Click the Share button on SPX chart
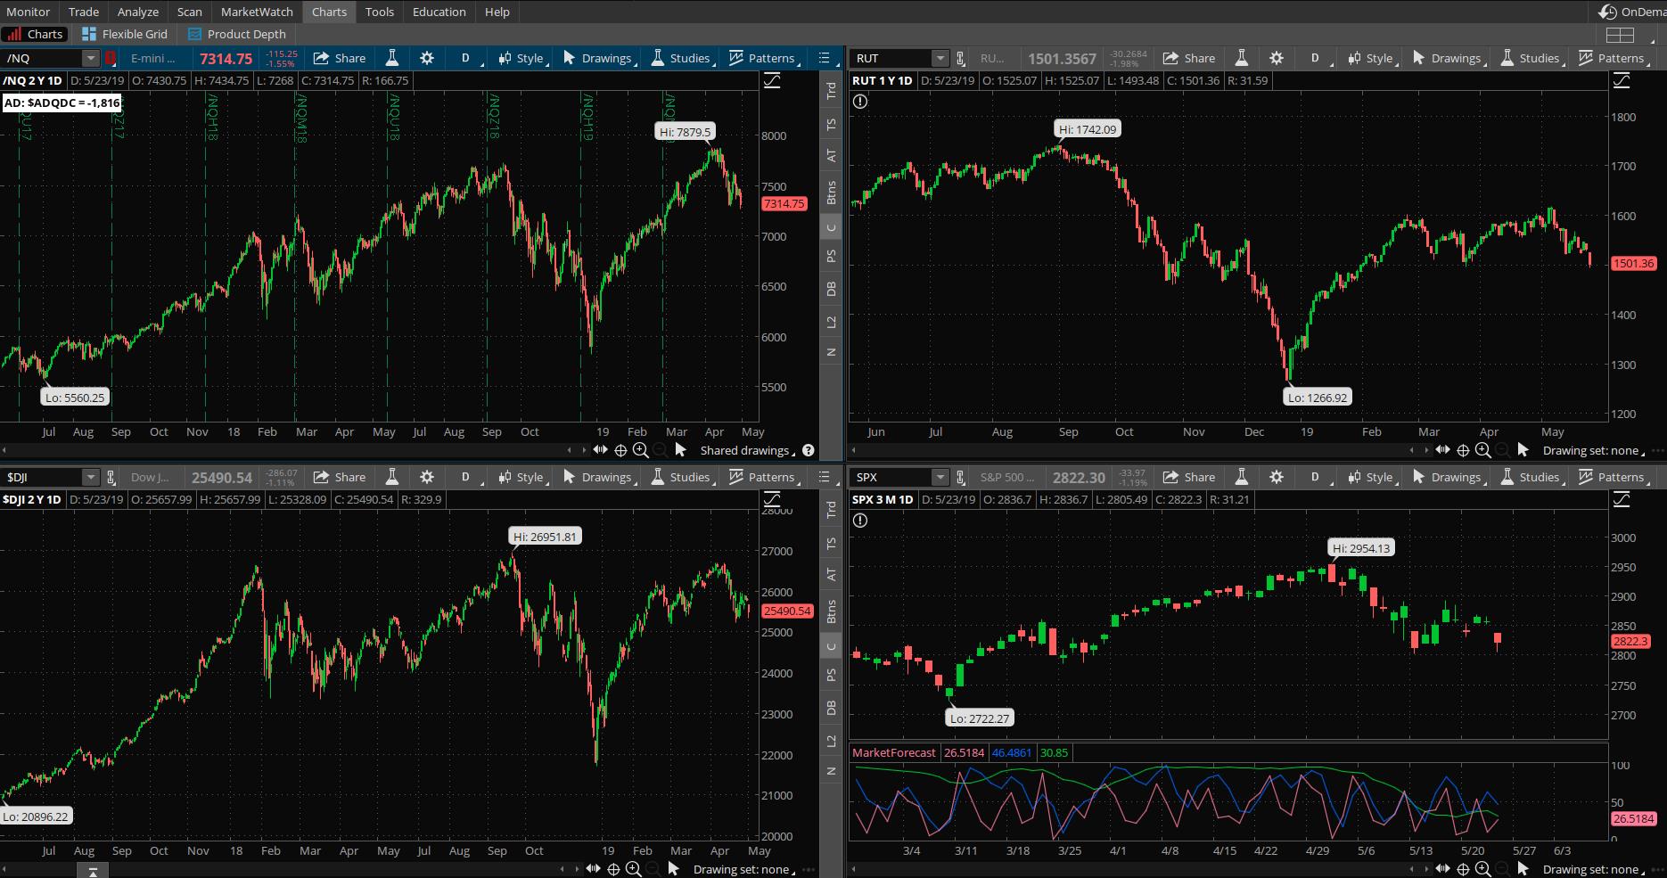 [1189, 477]
